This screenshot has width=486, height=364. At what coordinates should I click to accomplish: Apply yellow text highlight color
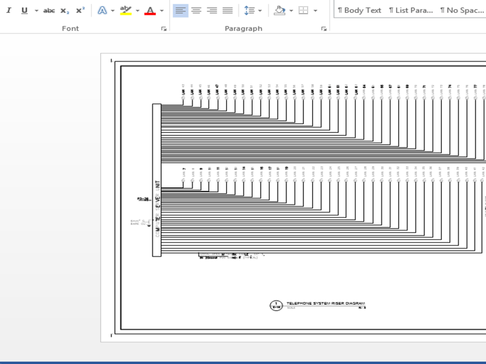(x=125, y=10)
